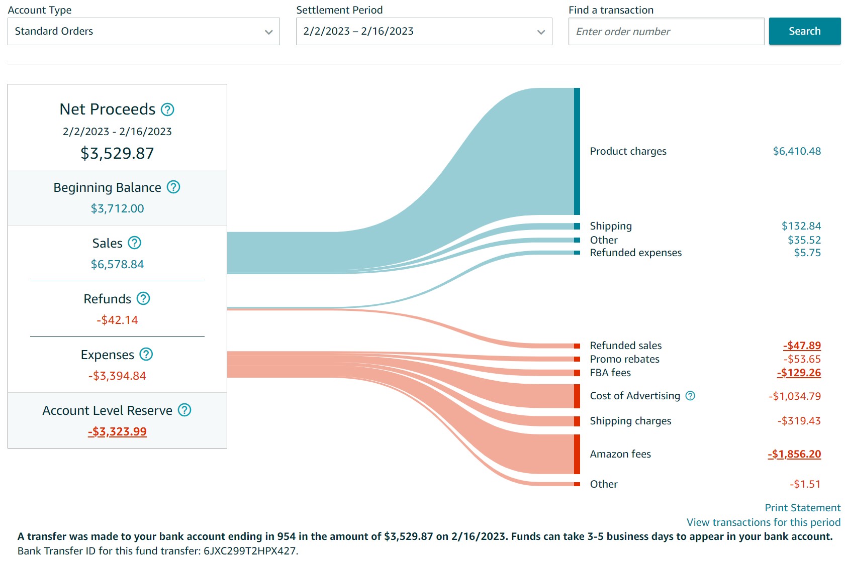
Task: Open Cost of Advertising info icon
Action: [x=690, y=396]
